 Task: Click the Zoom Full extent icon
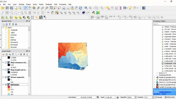51,8
